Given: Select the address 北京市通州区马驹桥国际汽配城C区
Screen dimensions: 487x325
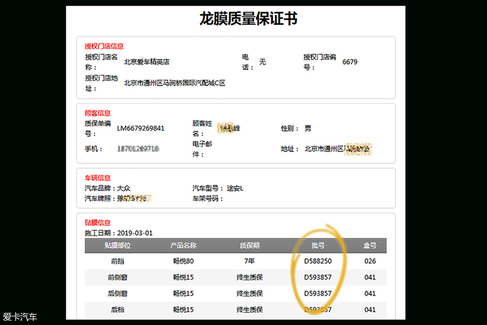Looking at the screenshot, I should pos(175,83).
